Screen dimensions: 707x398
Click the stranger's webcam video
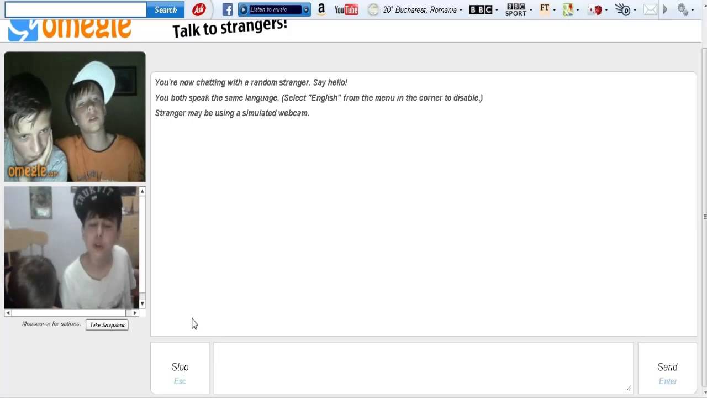75,117
